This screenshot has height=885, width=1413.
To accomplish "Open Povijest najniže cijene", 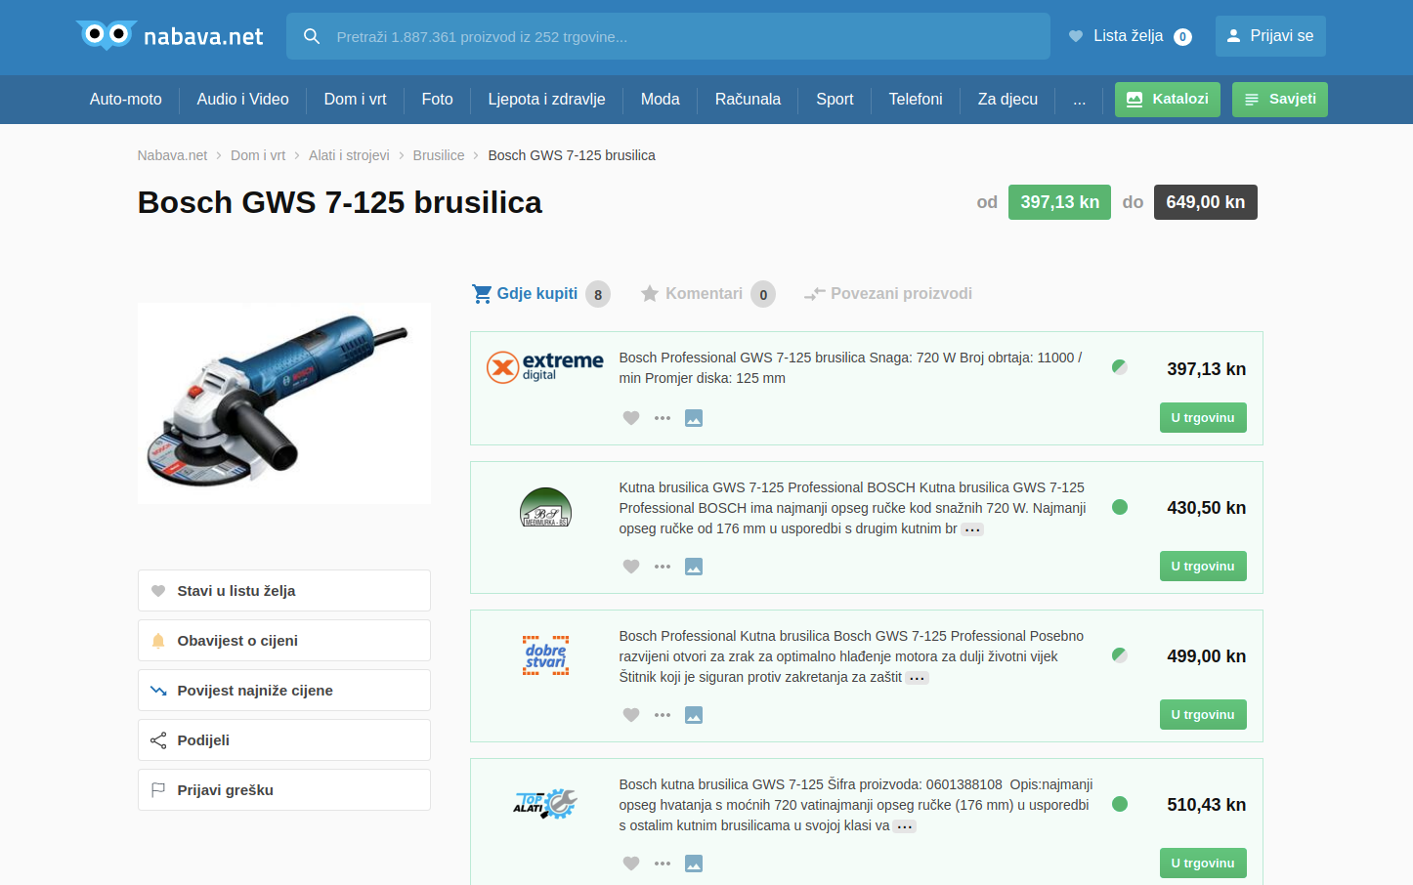I will coord(284,691).
